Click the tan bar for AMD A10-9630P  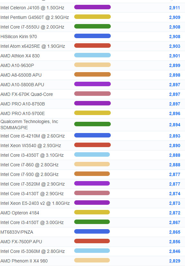(x=92, y=65)
